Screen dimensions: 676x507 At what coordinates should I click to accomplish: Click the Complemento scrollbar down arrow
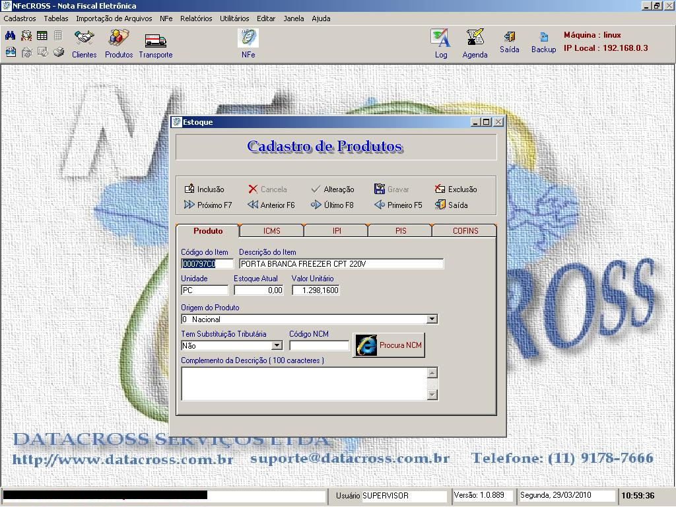432,395
